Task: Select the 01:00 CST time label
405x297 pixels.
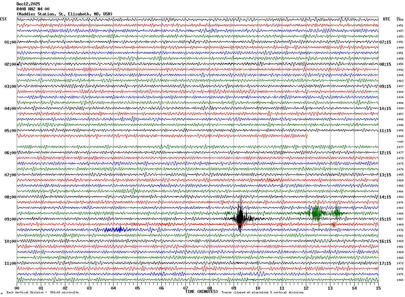Action: pos(10,42)
